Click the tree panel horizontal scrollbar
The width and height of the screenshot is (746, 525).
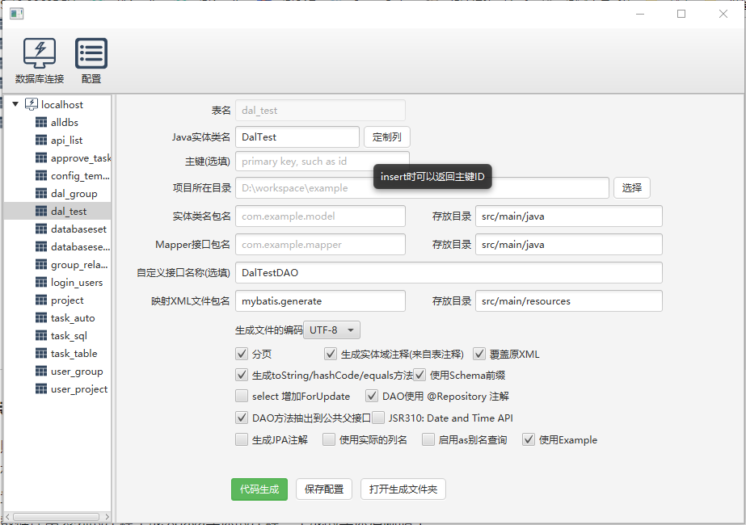click(56, 516)
